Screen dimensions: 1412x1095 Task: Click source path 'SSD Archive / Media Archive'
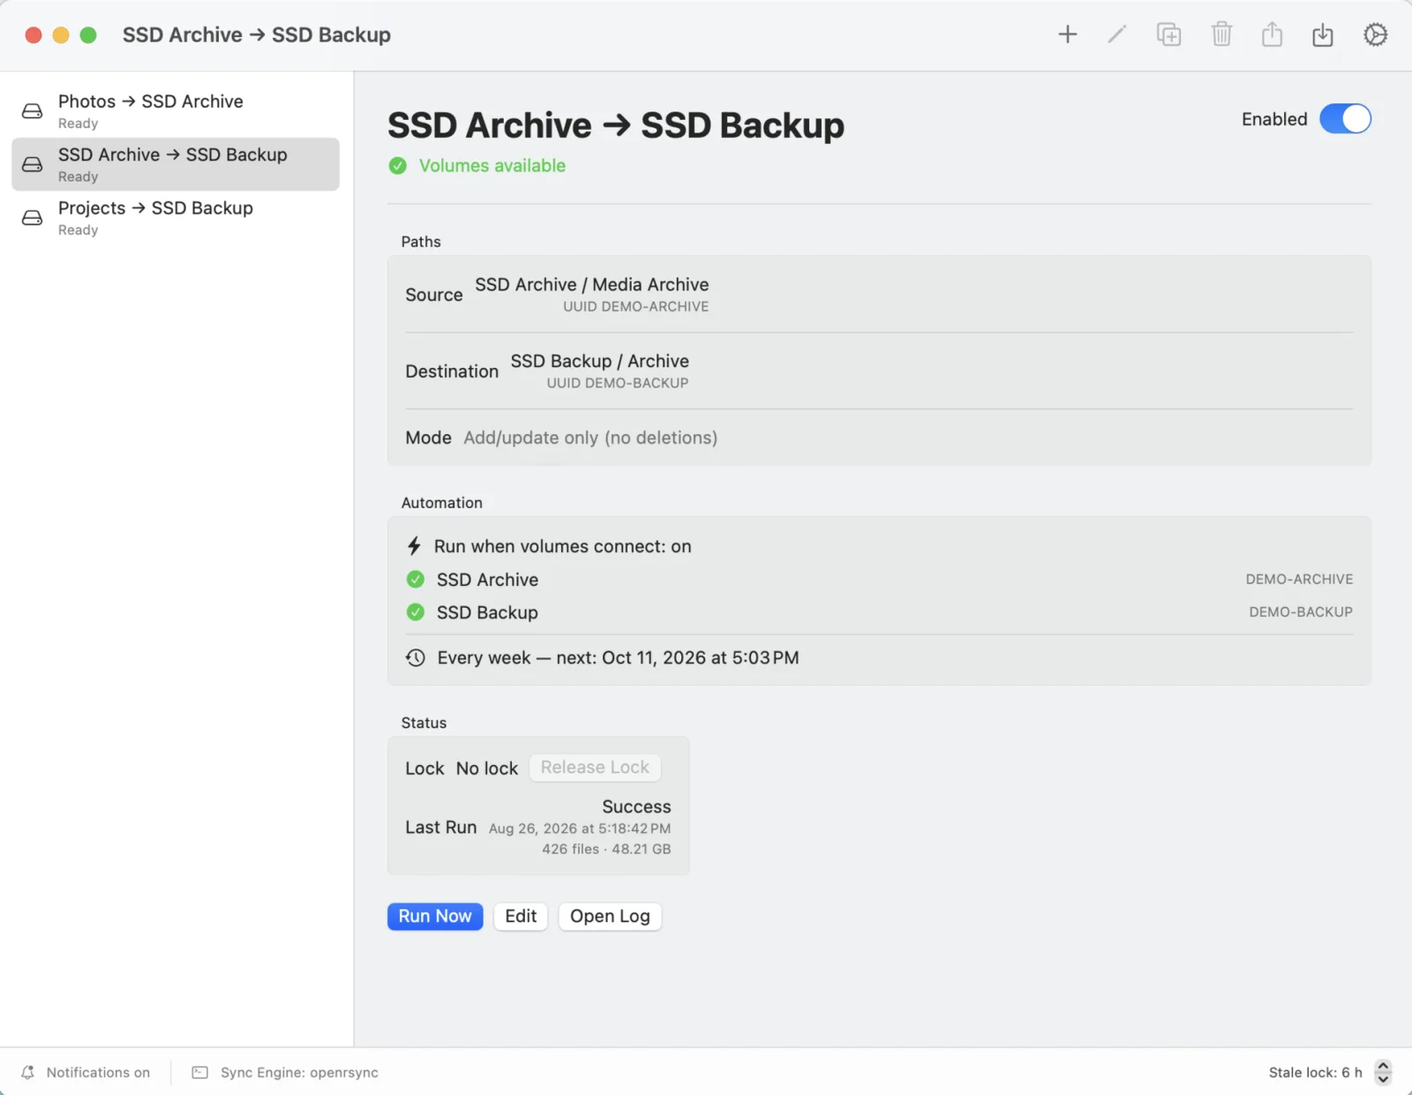click(592, 285)
